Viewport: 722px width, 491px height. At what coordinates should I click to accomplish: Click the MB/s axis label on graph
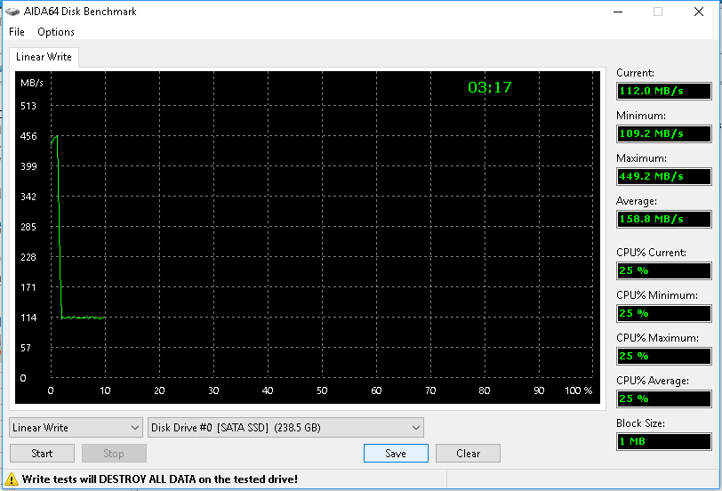(x=32, y=83)
